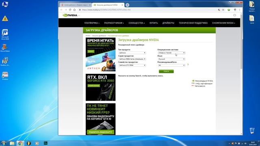Viewport: 260px width, 146px height.
Task: Open the Computer icon on the desktop
Action: pyautogui.click(x=5, y=4)
